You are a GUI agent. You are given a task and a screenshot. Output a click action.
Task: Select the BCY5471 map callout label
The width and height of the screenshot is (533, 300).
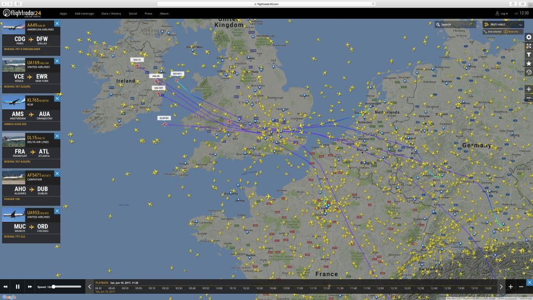tap(177, 73)
